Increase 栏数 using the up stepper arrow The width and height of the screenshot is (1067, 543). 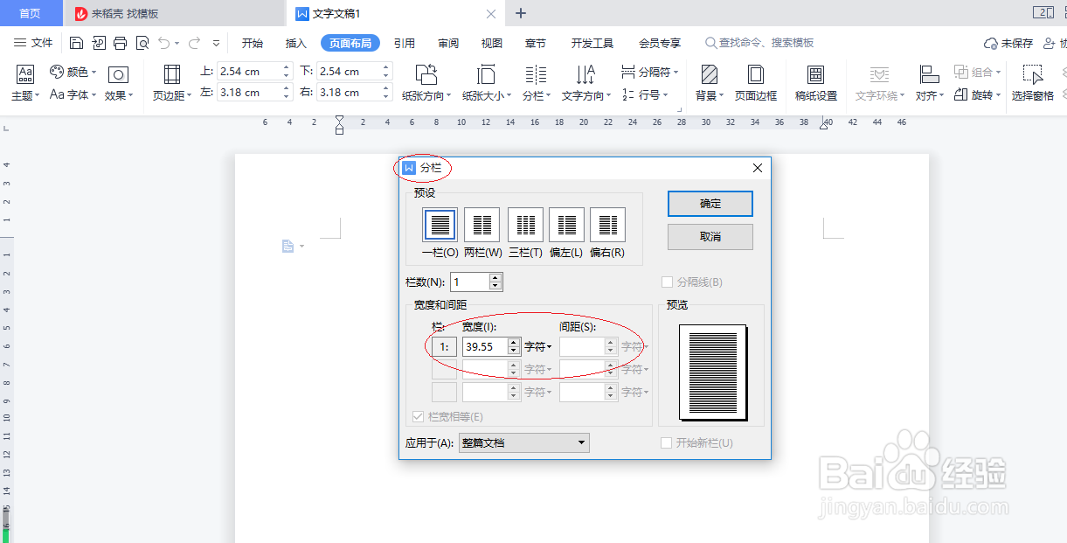click(495, 277)
